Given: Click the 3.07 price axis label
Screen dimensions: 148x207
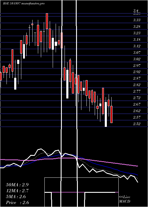Looking at the screenshot, I should tap(137, 53).
